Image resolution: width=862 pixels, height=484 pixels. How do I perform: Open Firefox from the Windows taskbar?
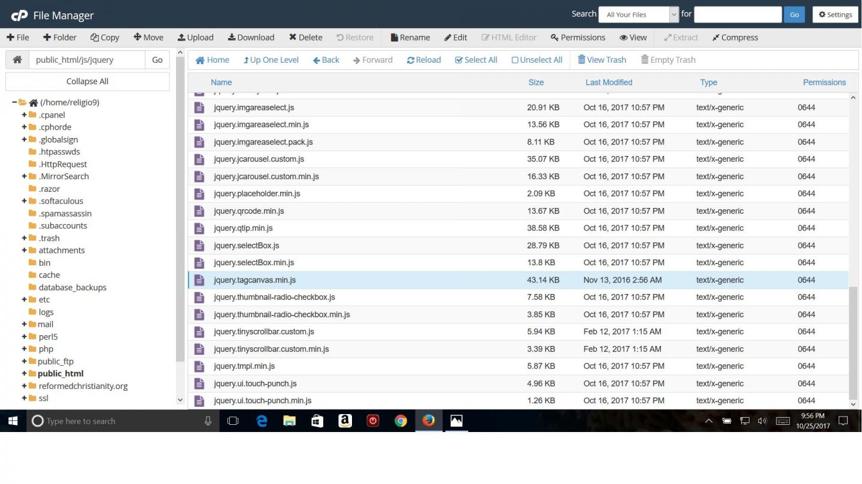tap(429, 421)
